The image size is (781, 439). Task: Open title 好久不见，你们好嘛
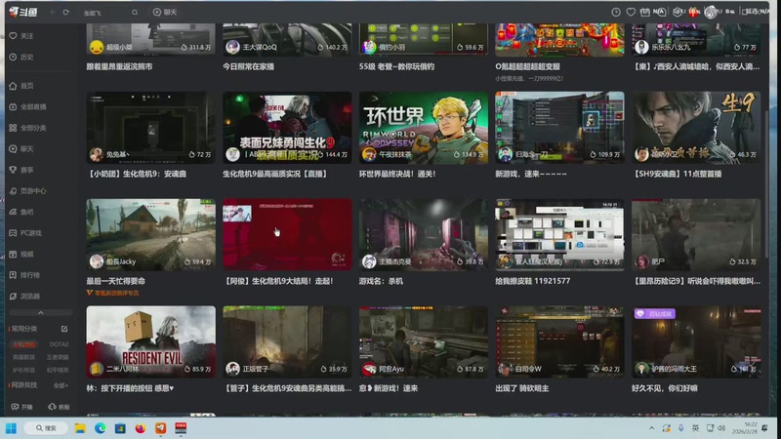[665, 388]
